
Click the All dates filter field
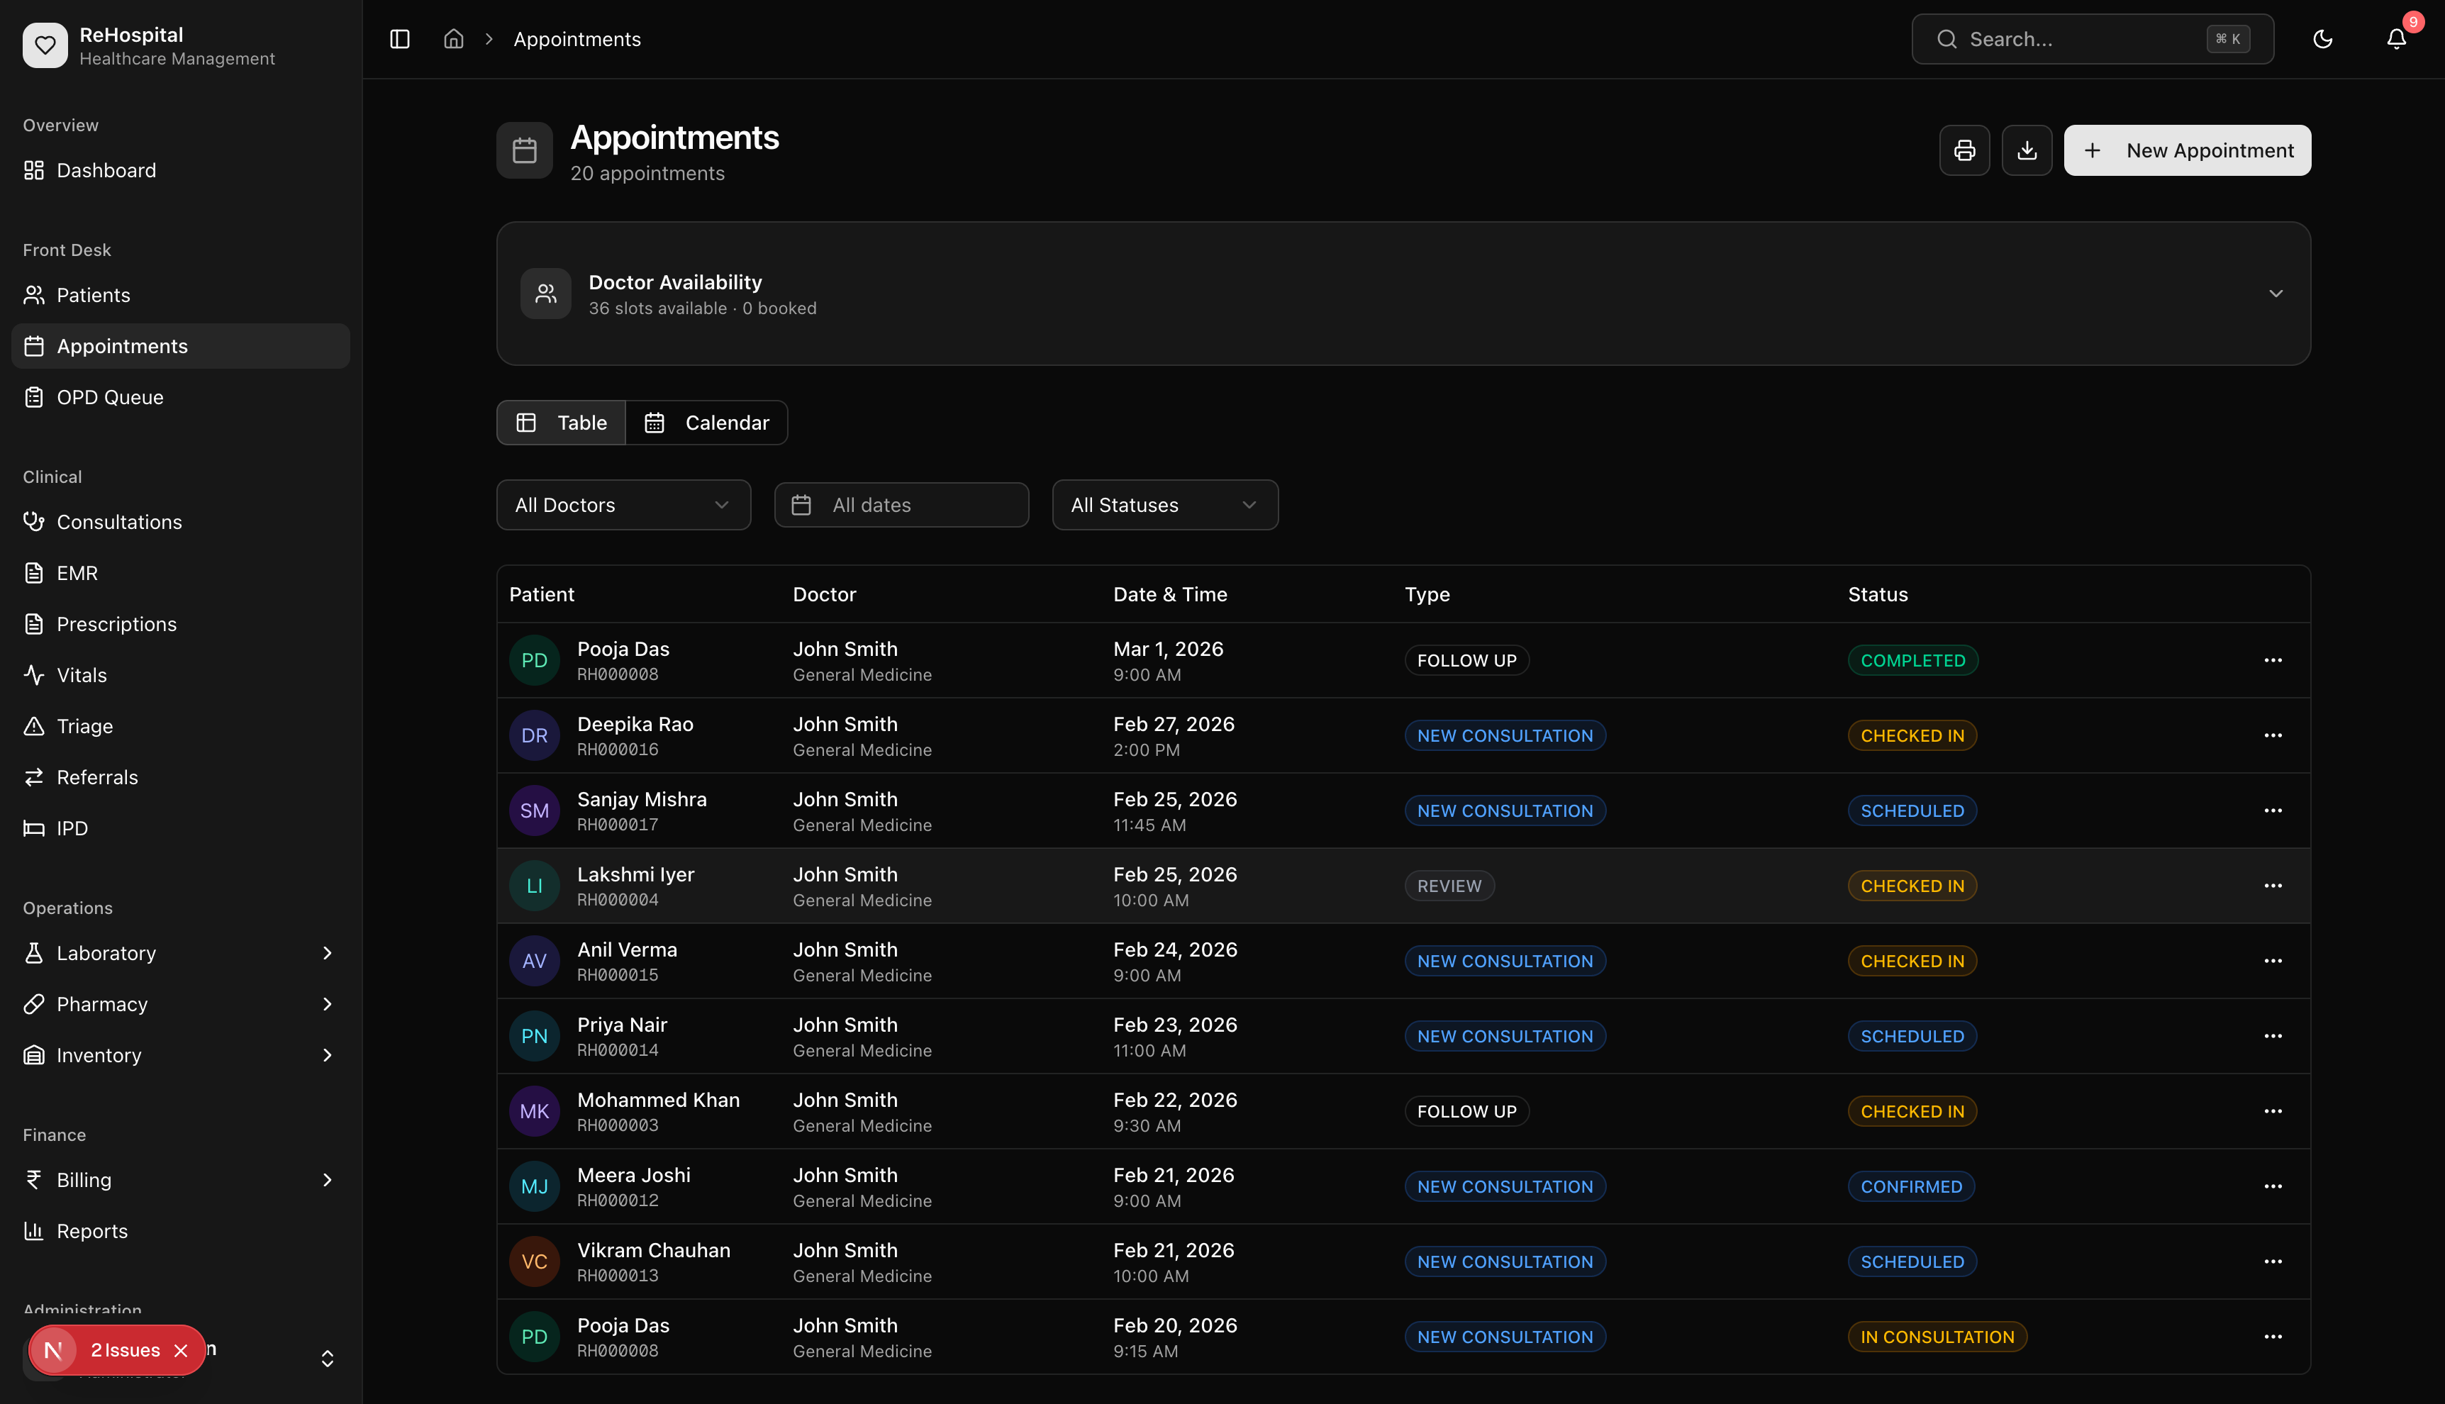click(x=901, y=504)
